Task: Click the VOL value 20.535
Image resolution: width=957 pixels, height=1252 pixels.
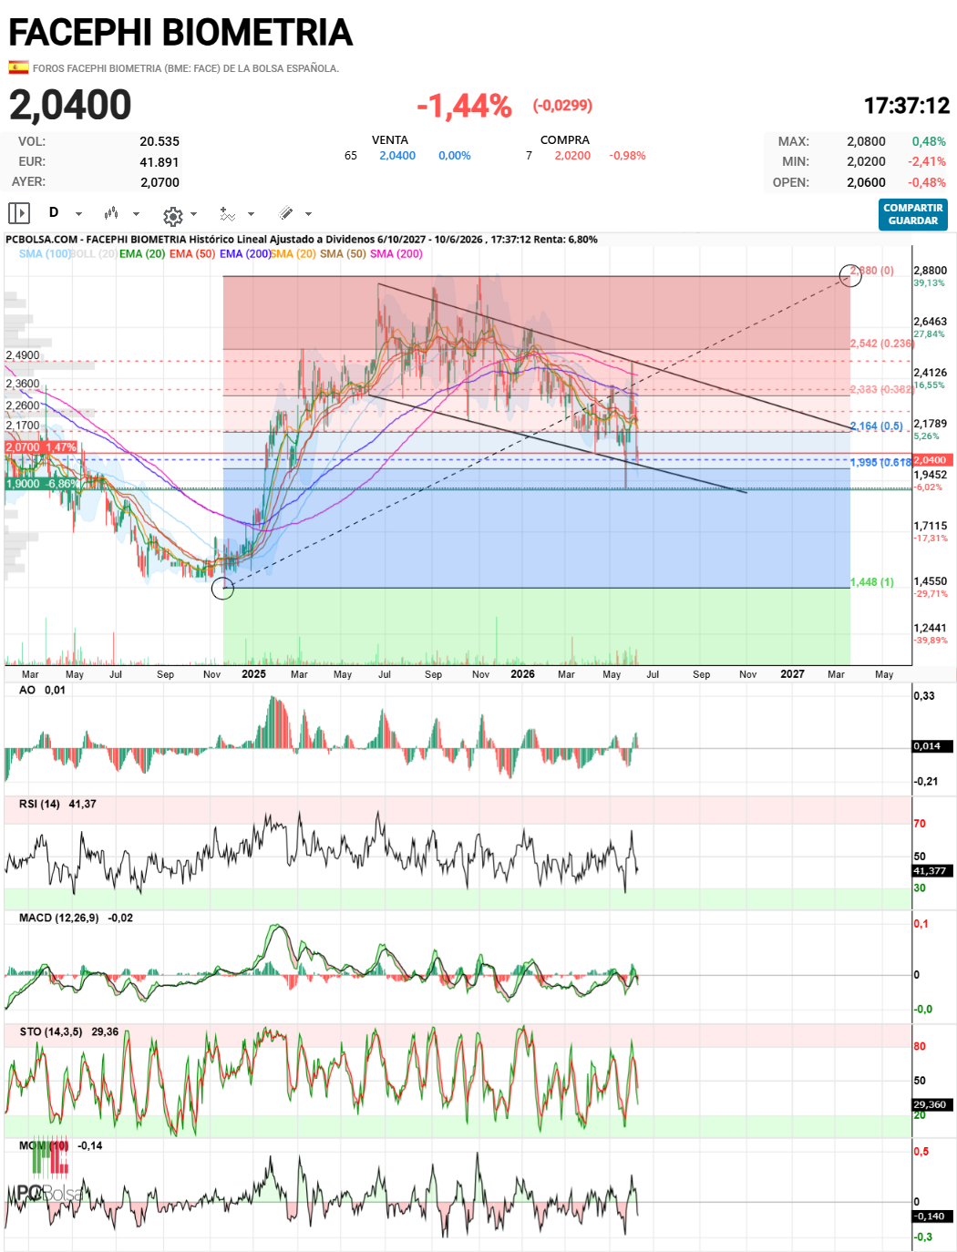Action: tap(159, 141)
